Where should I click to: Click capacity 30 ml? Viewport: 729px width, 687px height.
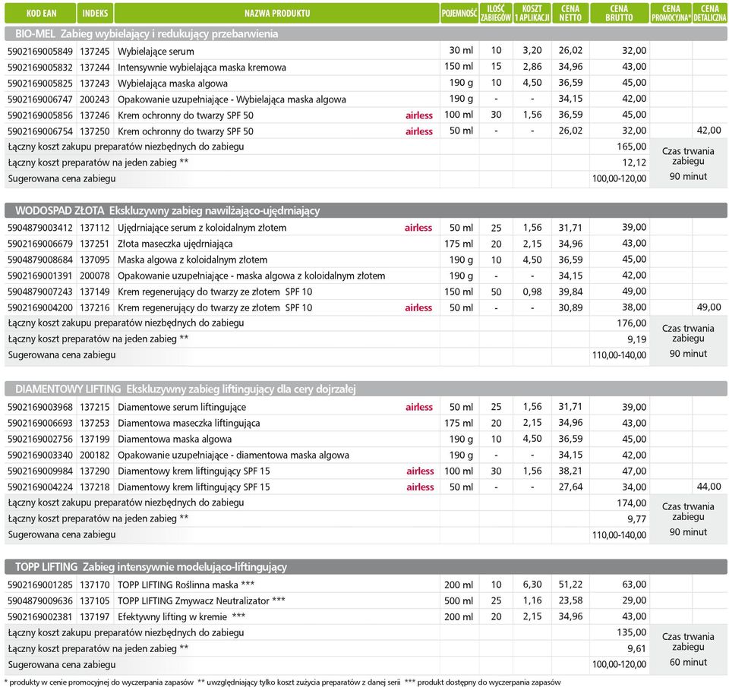(x=461, y=50)
